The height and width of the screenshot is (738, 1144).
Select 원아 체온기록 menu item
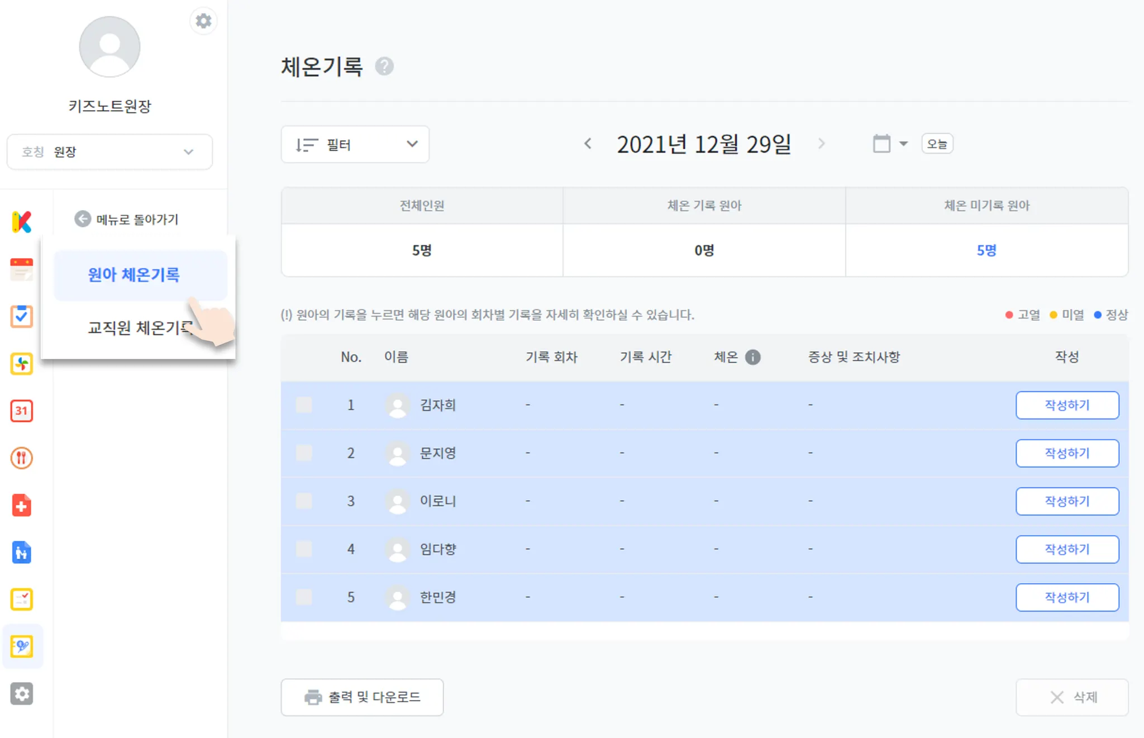tap(134, 275)
